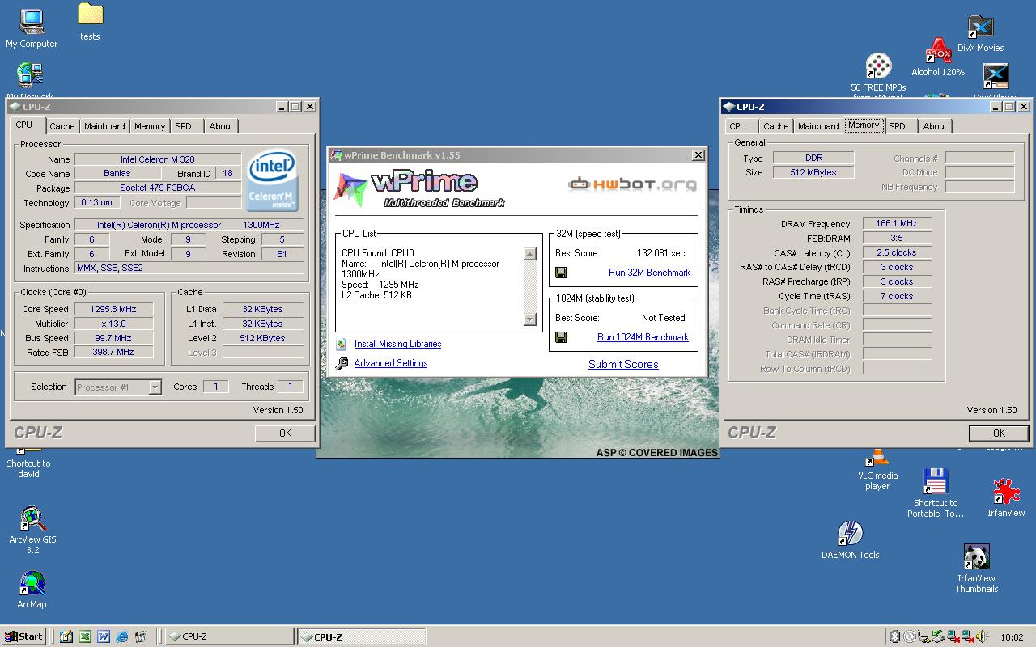Image resolution: width=1036 pixels, height=647 pixels.
Task: Select first CPU-Z taskbar button
Action: [230, 636]
